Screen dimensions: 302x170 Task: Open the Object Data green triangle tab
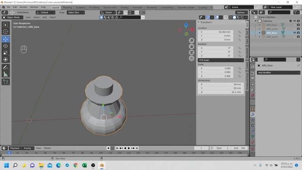[253, 136]
